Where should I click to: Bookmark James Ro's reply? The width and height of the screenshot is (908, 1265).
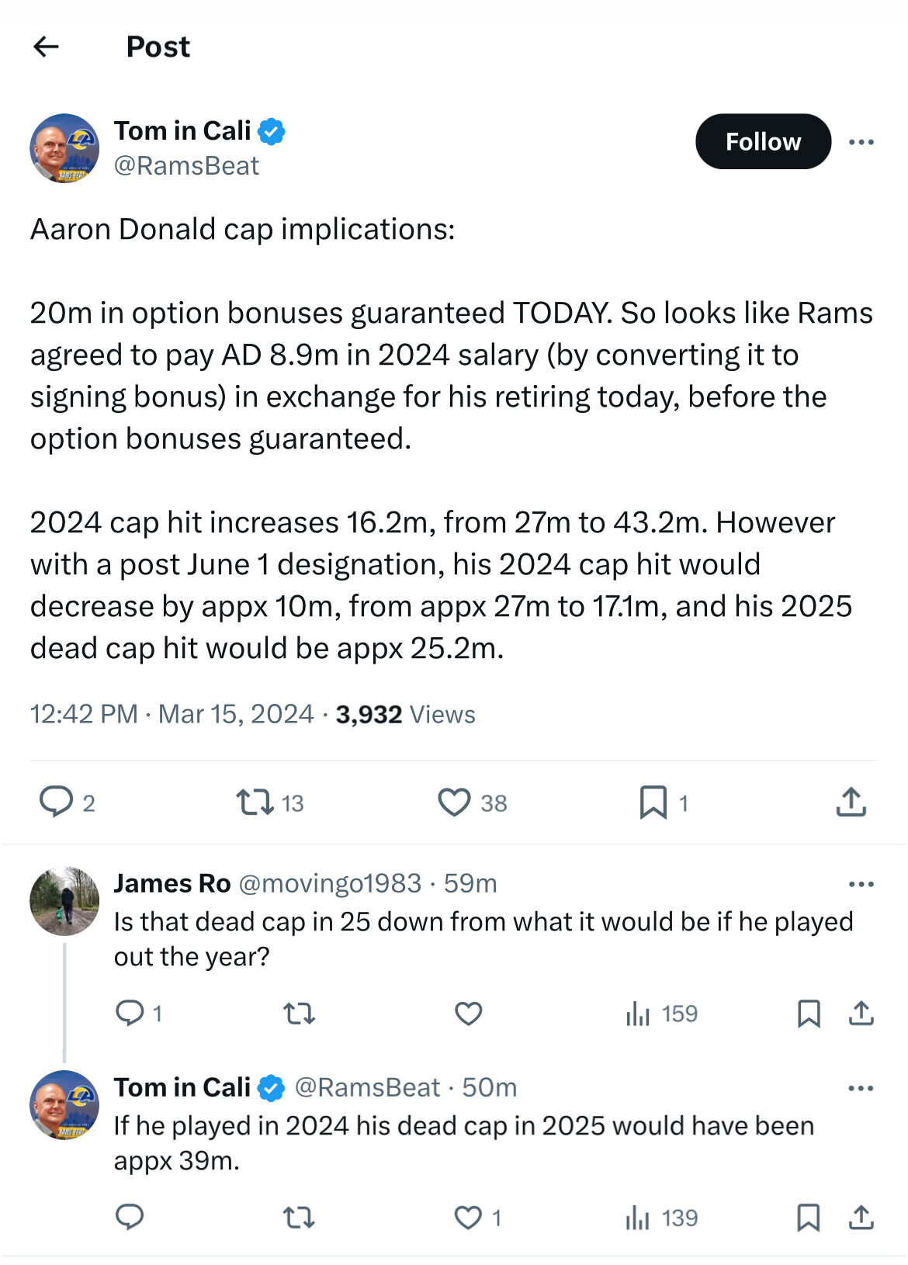click(x=809, y=1013)
